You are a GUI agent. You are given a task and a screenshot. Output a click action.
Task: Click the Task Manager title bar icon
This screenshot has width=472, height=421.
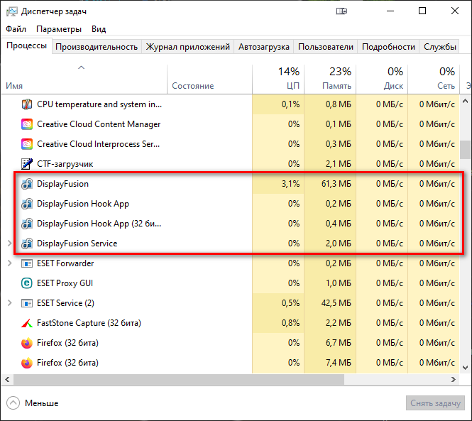click(x=12, y=11)
